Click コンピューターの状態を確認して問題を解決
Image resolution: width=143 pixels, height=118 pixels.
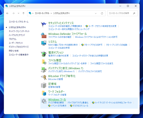[x=65, y=26]
